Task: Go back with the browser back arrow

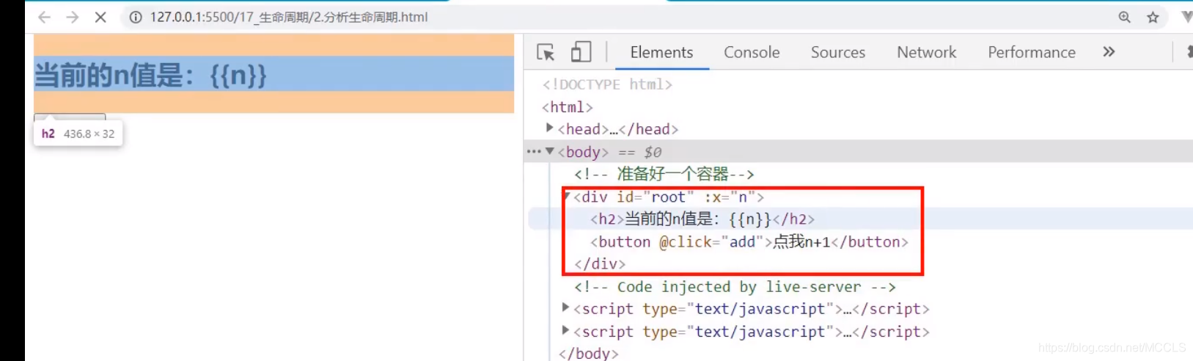Action: (x=44, y=17)
